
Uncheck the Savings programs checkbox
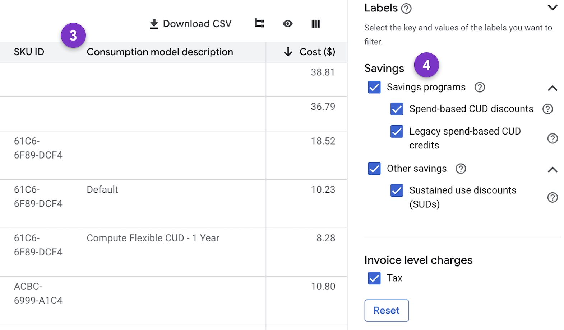pyautogui.click(x=374, y=87)
